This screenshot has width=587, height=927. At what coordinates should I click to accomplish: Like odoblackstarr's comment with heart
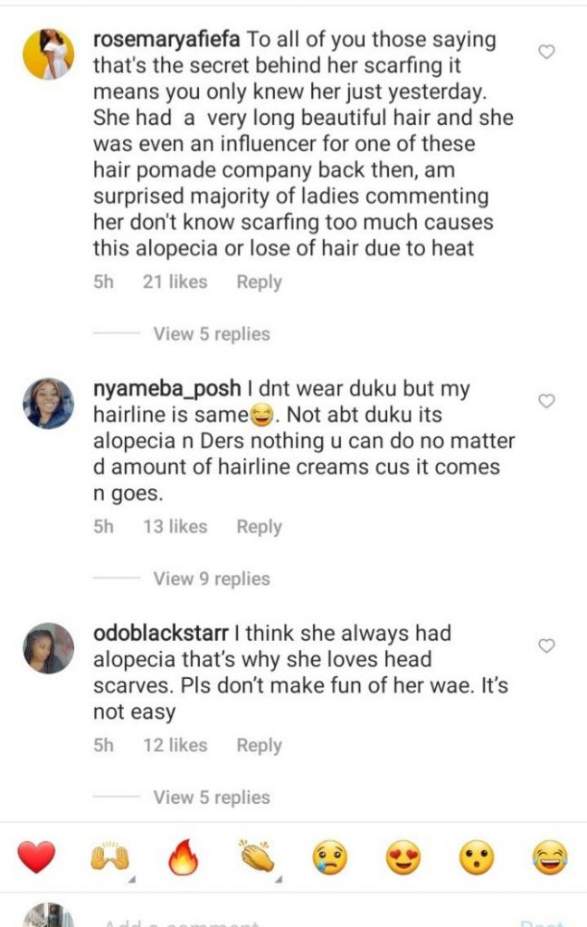[546, 645]
